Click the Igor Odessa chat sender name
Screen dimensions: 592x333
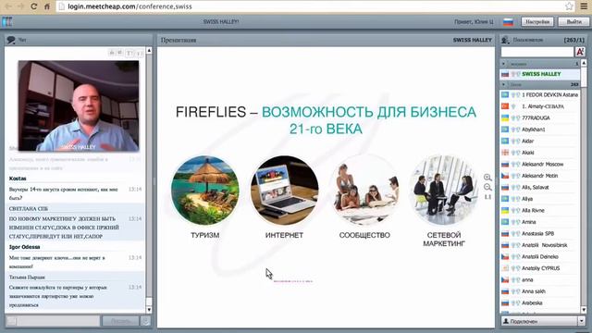25,247
